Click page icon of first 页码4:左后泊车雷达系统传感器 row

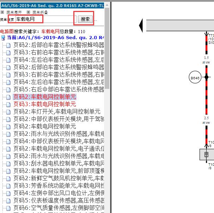[8, 60]
